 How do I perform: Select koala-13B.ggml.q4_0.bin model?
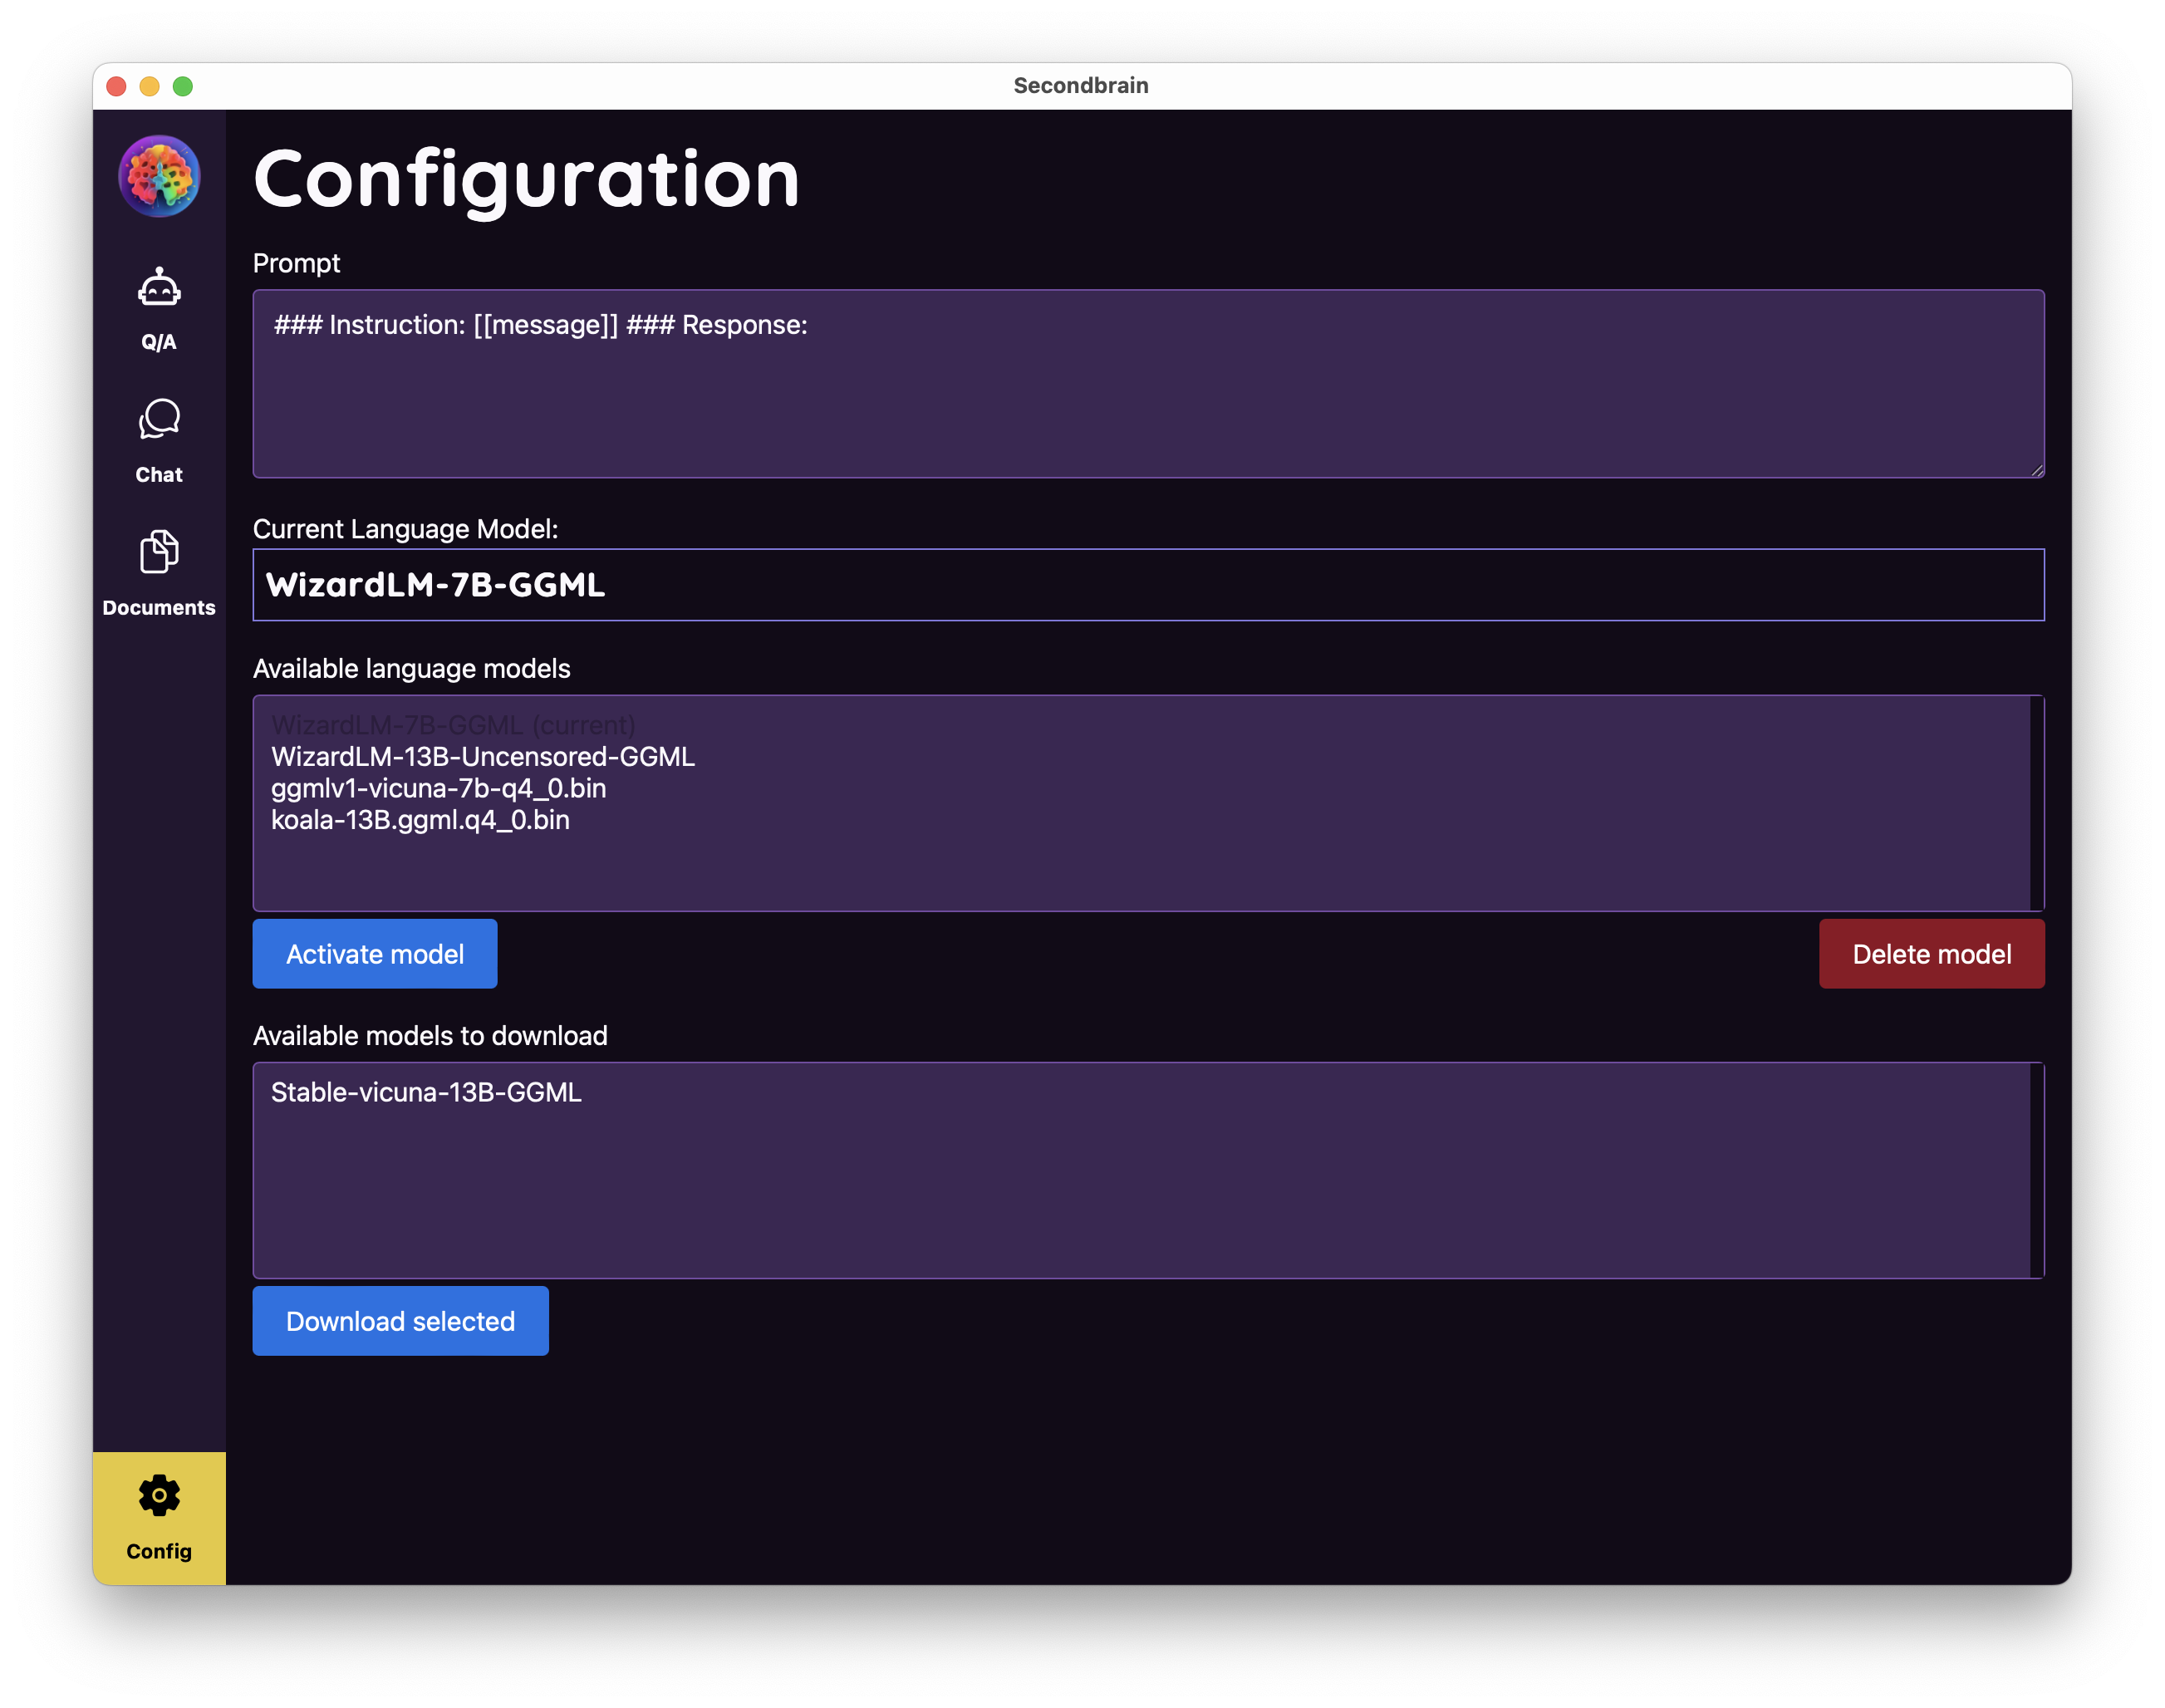[420, 820]
